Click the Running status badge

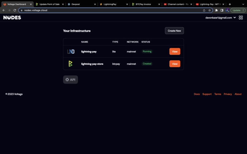(147, 51)
